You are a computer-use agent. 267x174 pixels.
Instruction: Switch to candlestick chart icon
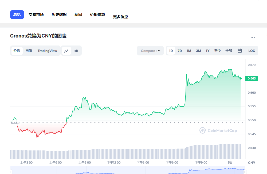(76, 51)
